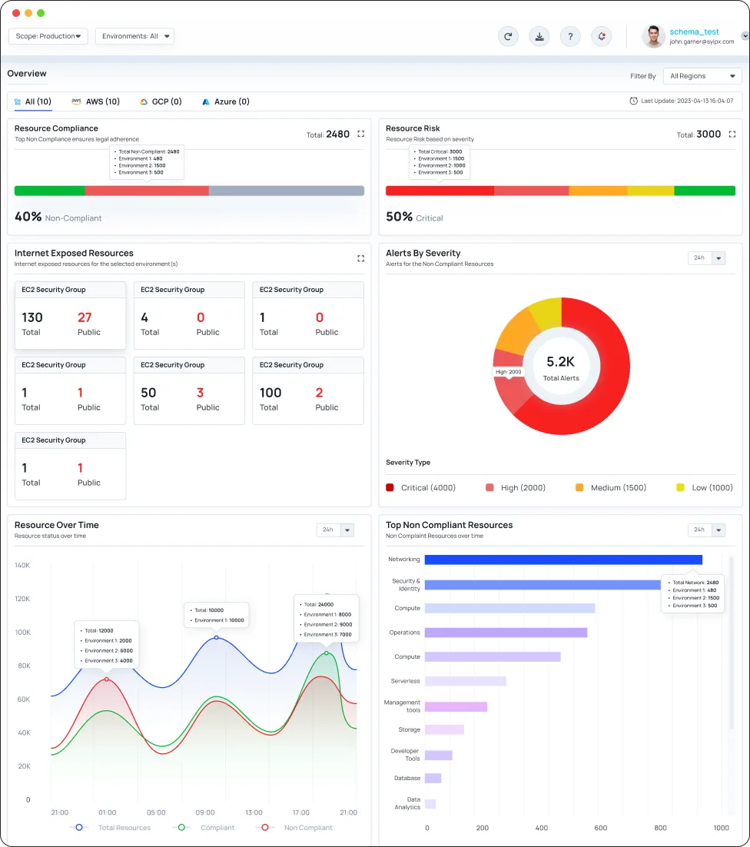Open the All Regions filter dropdown

[x=702, y=76]
